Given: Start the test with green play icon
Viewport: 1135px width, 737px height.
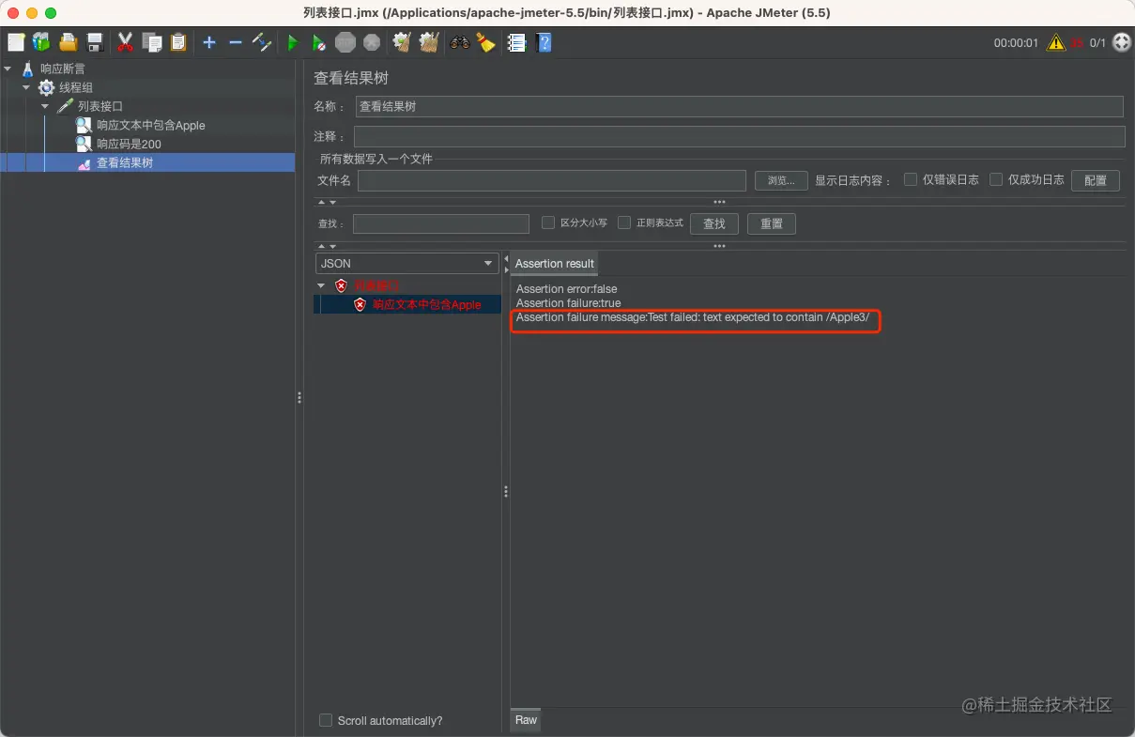Looking at the screenshot, I should (293, 42).
